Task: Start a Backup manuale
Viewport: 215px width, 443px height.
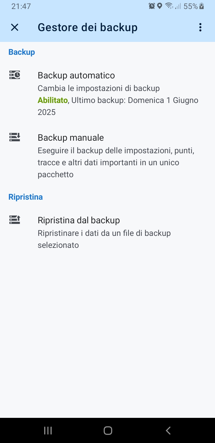Action: 71,138
